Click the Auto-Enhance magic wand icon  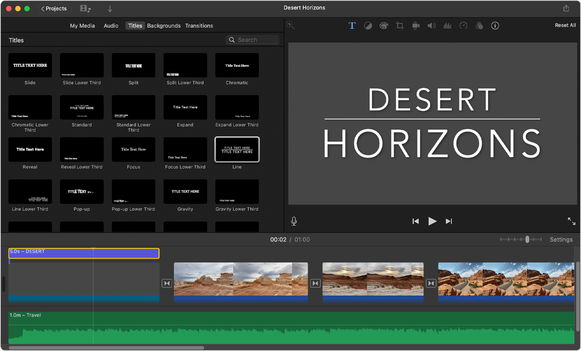tap(290, 25)
